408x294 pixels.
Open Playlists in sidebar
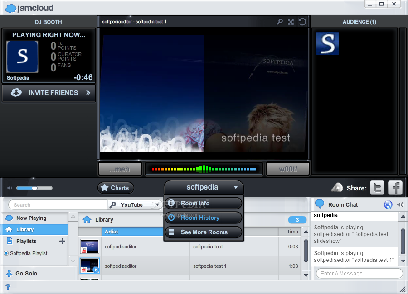pos(26,241)
